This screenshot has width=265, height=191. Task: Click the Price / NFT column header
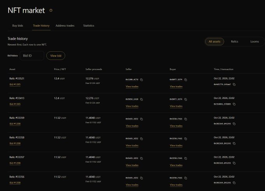[x=60, y=69]
